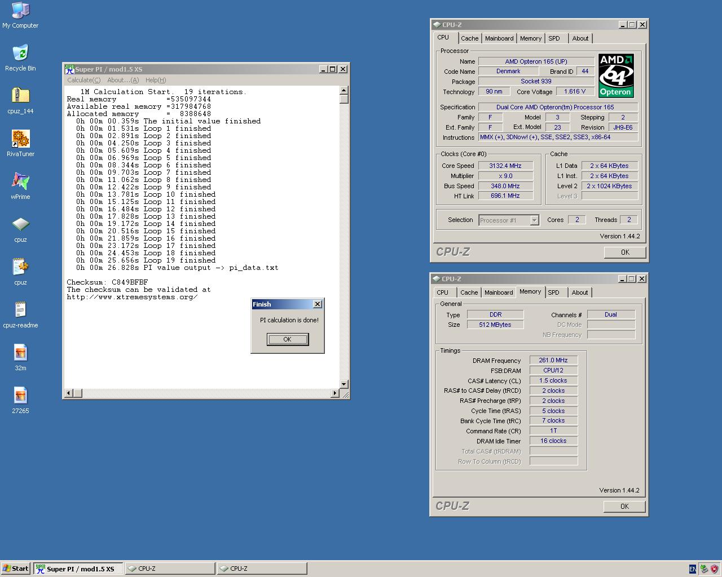Switch to Cache tab in upper CPU-Z
The height and width of the screenshot is (577, 722).
tap(469, 38)
